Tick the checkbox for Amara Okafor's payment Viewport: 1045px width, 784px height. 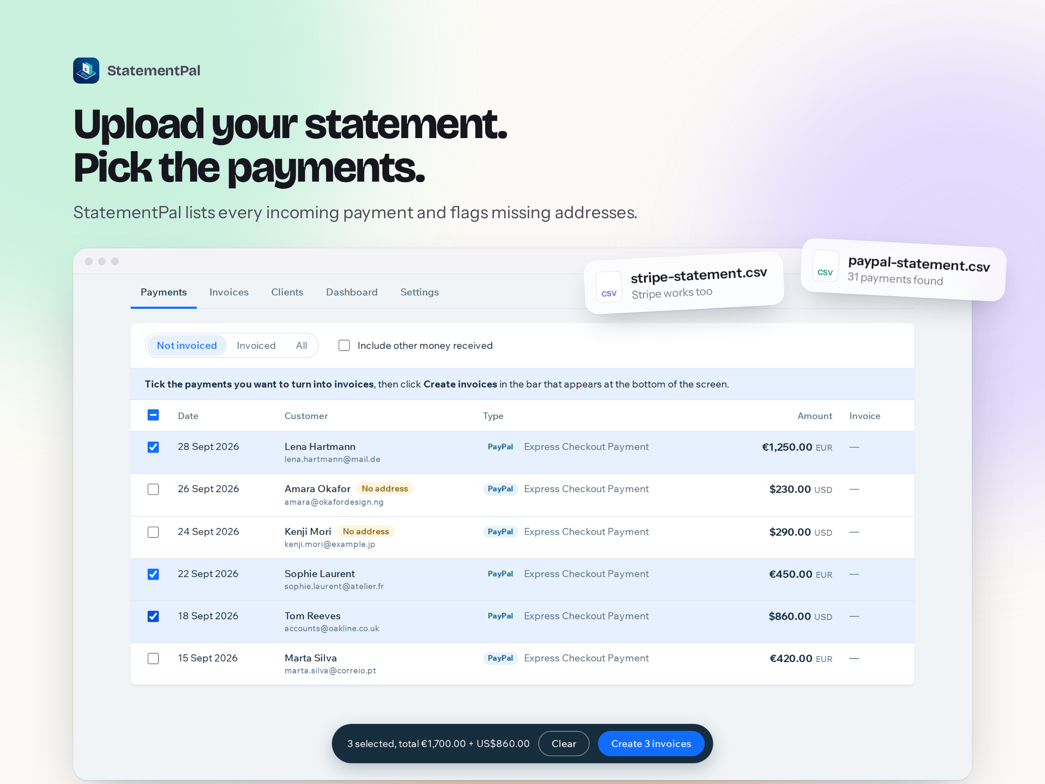click(153, 489)
